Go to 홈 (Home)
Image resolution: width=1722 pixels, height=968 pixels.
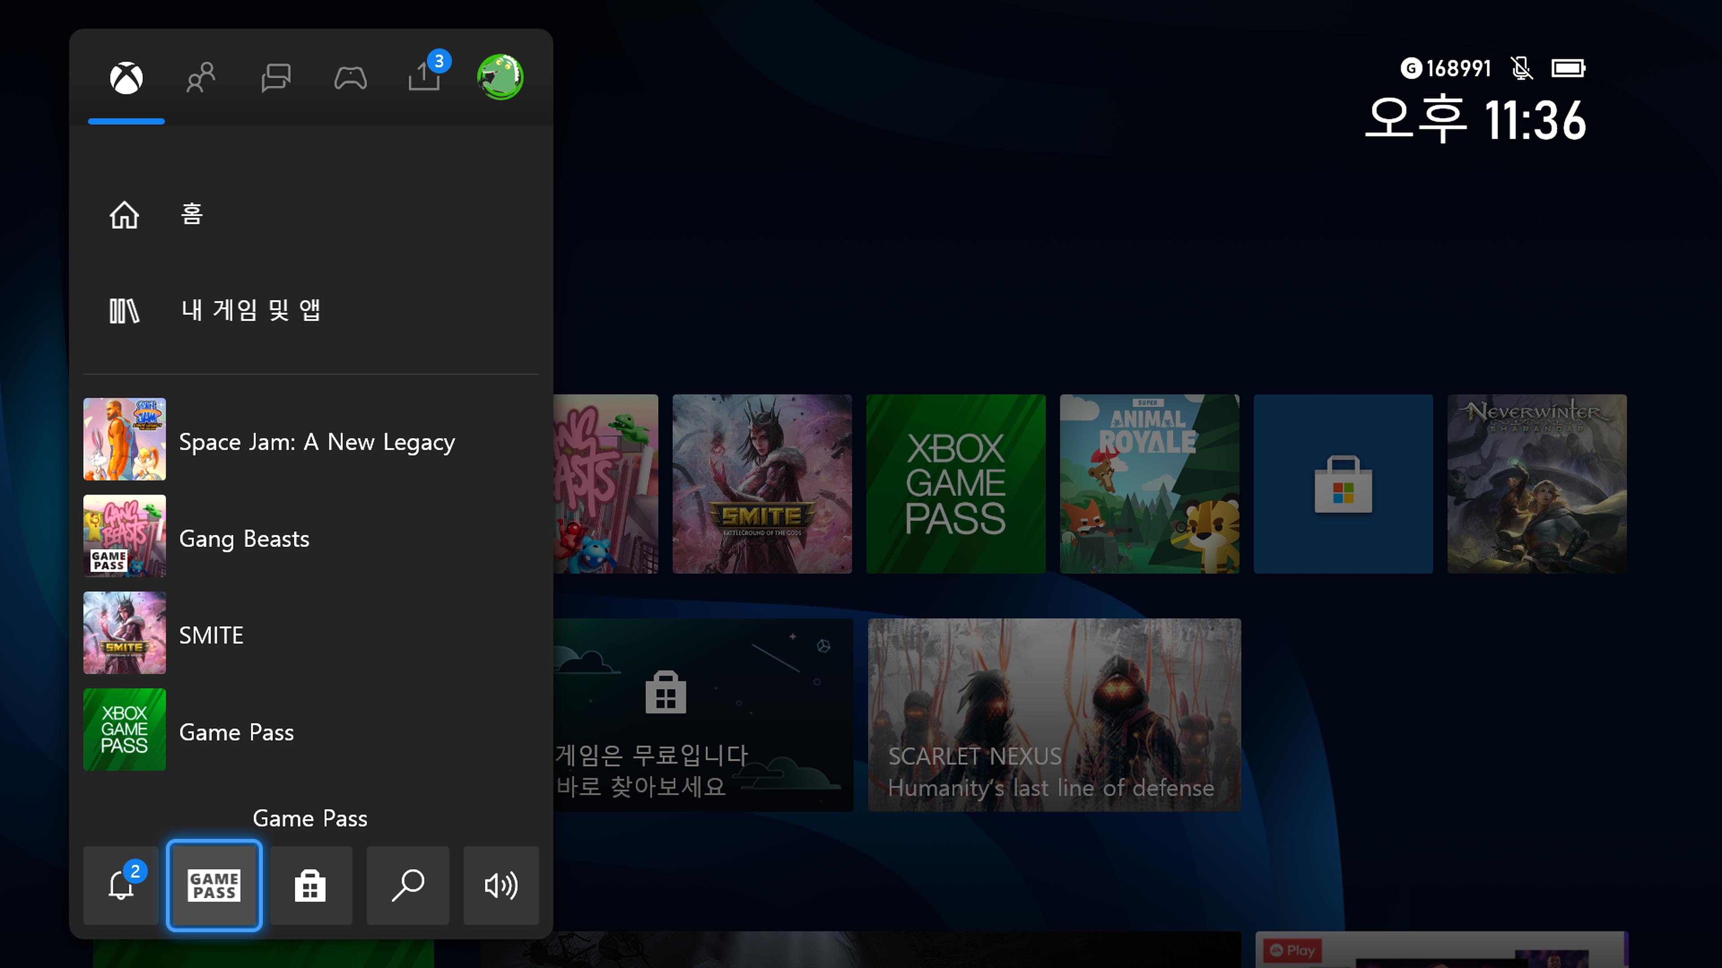311,215
